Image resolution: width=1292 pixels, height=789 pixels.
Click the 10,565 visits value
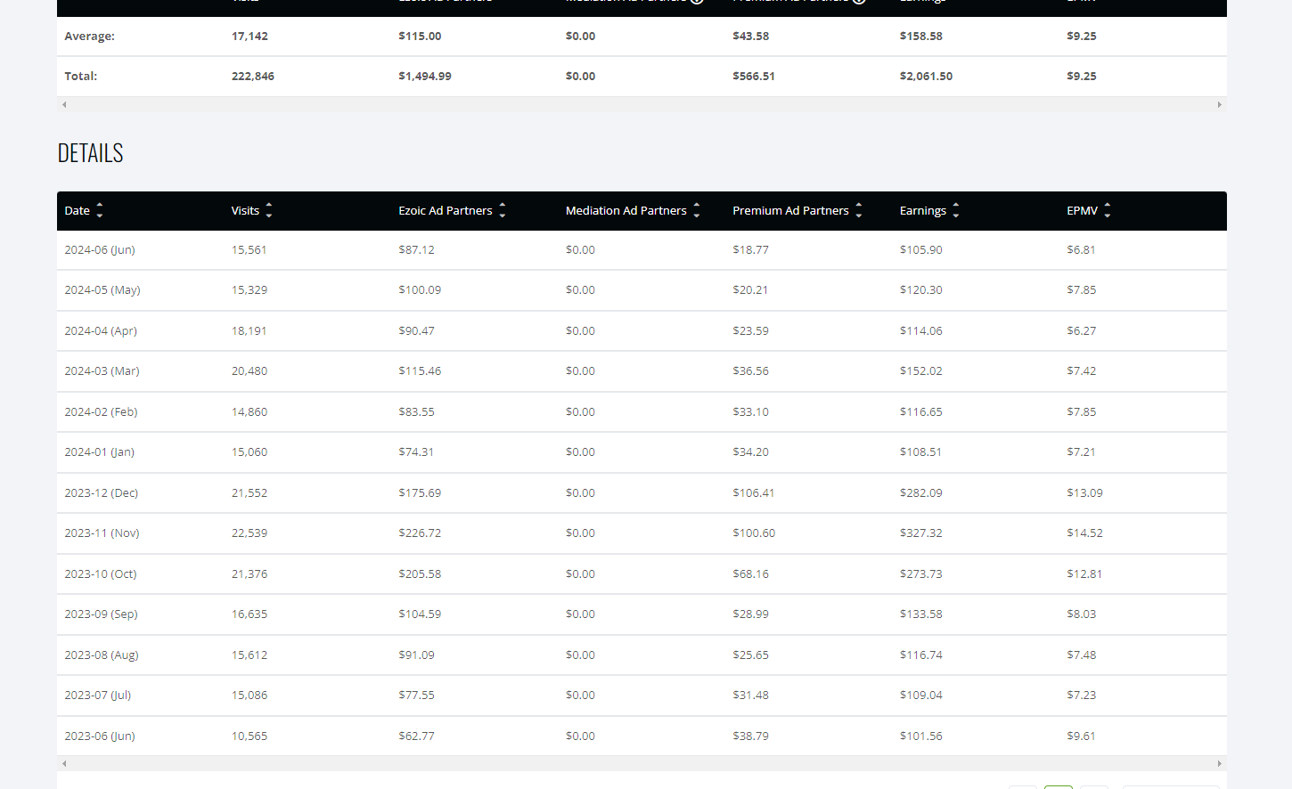(x=249, y=736)
